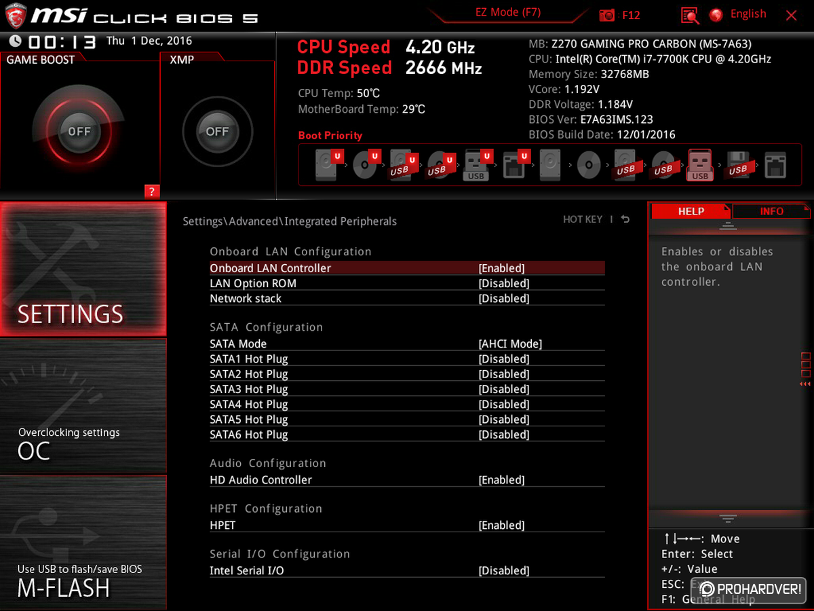Click the English language label

(x=748, y=14)
